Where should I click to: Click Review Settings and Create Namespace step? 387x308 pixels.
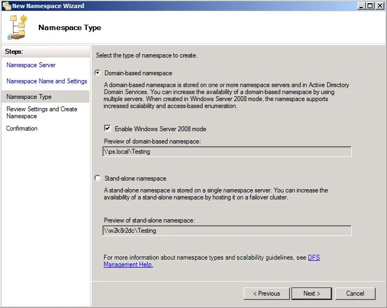[x=42, y=112]
